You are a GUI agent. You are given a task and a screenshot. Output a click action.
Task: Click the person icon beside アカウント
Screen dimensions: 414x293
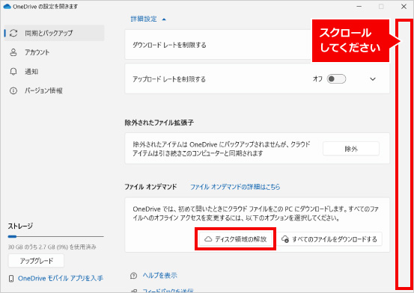point(13,52)
